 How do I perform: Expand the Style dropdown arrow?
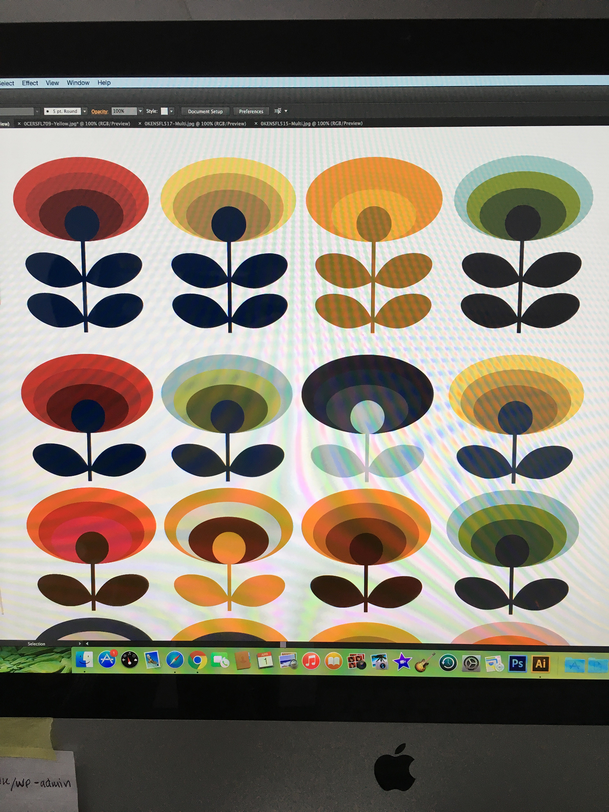click(x=171, y=111)
